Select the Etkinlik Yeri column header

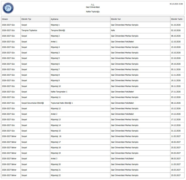click(140, 19)
